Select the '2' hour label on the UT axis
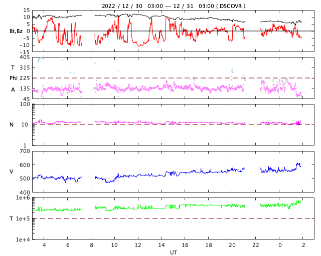Screen dimensions: 321x256 [303, 245]
